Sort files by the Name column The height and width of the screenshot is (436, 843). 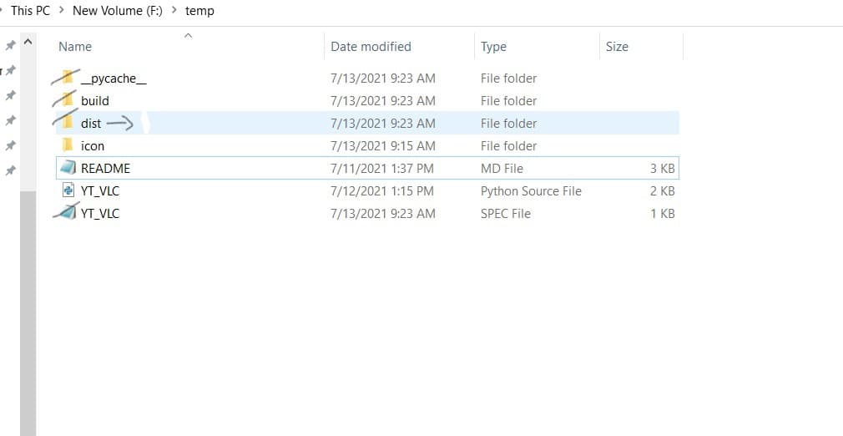pyautogui.click(x=75, y=47)
